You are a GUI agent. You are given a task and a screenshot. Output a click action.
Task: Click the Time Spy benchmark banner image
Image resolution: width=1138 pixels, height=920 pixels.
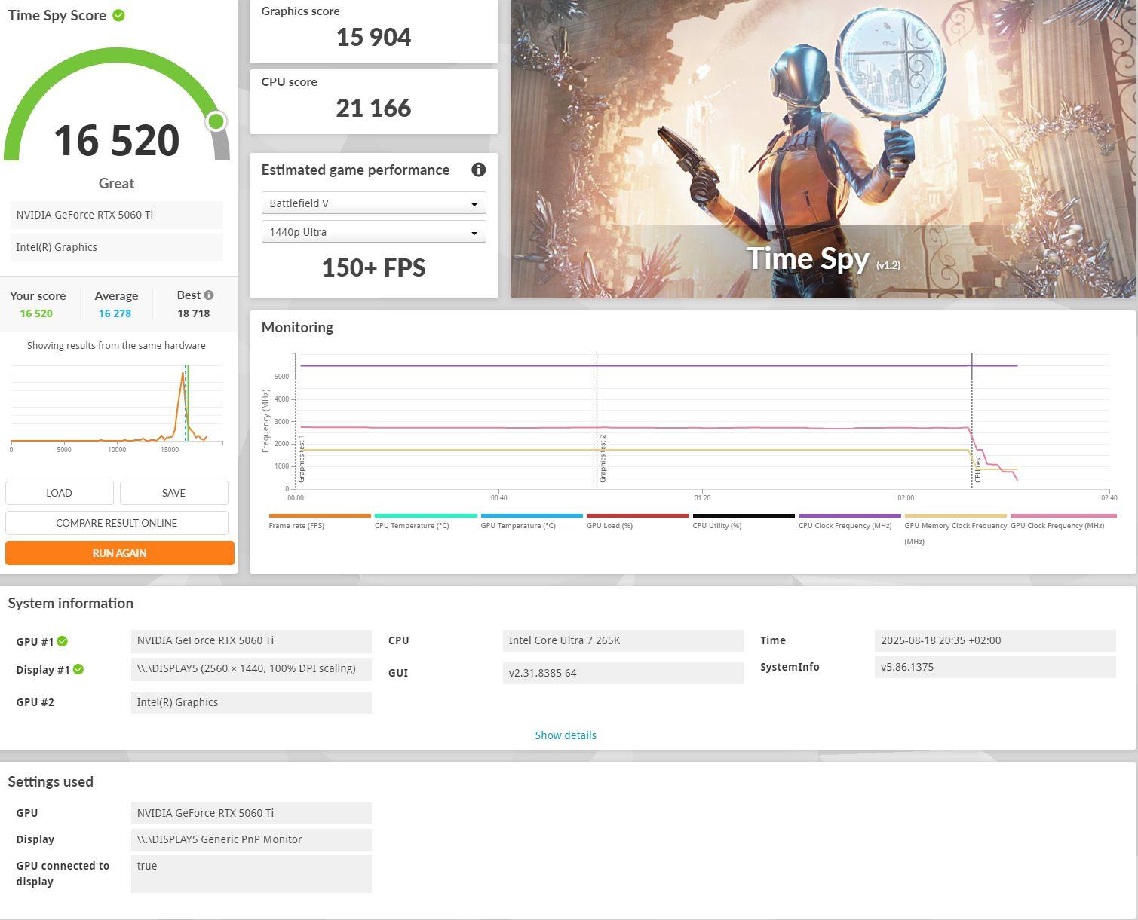[x=823, y=149]
